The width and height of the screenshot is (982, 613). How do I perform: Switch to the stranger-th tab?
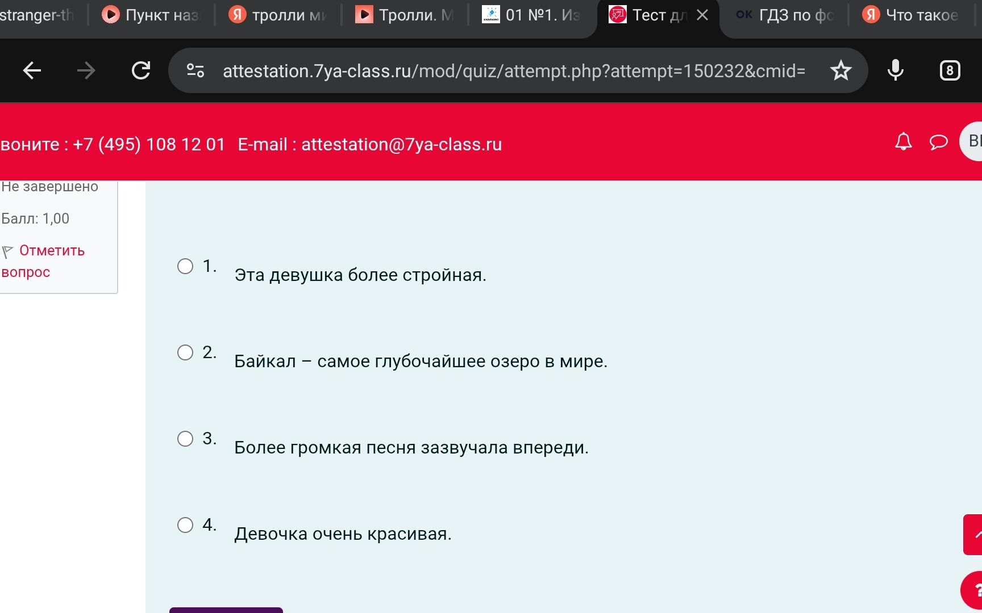coord(39,15)
